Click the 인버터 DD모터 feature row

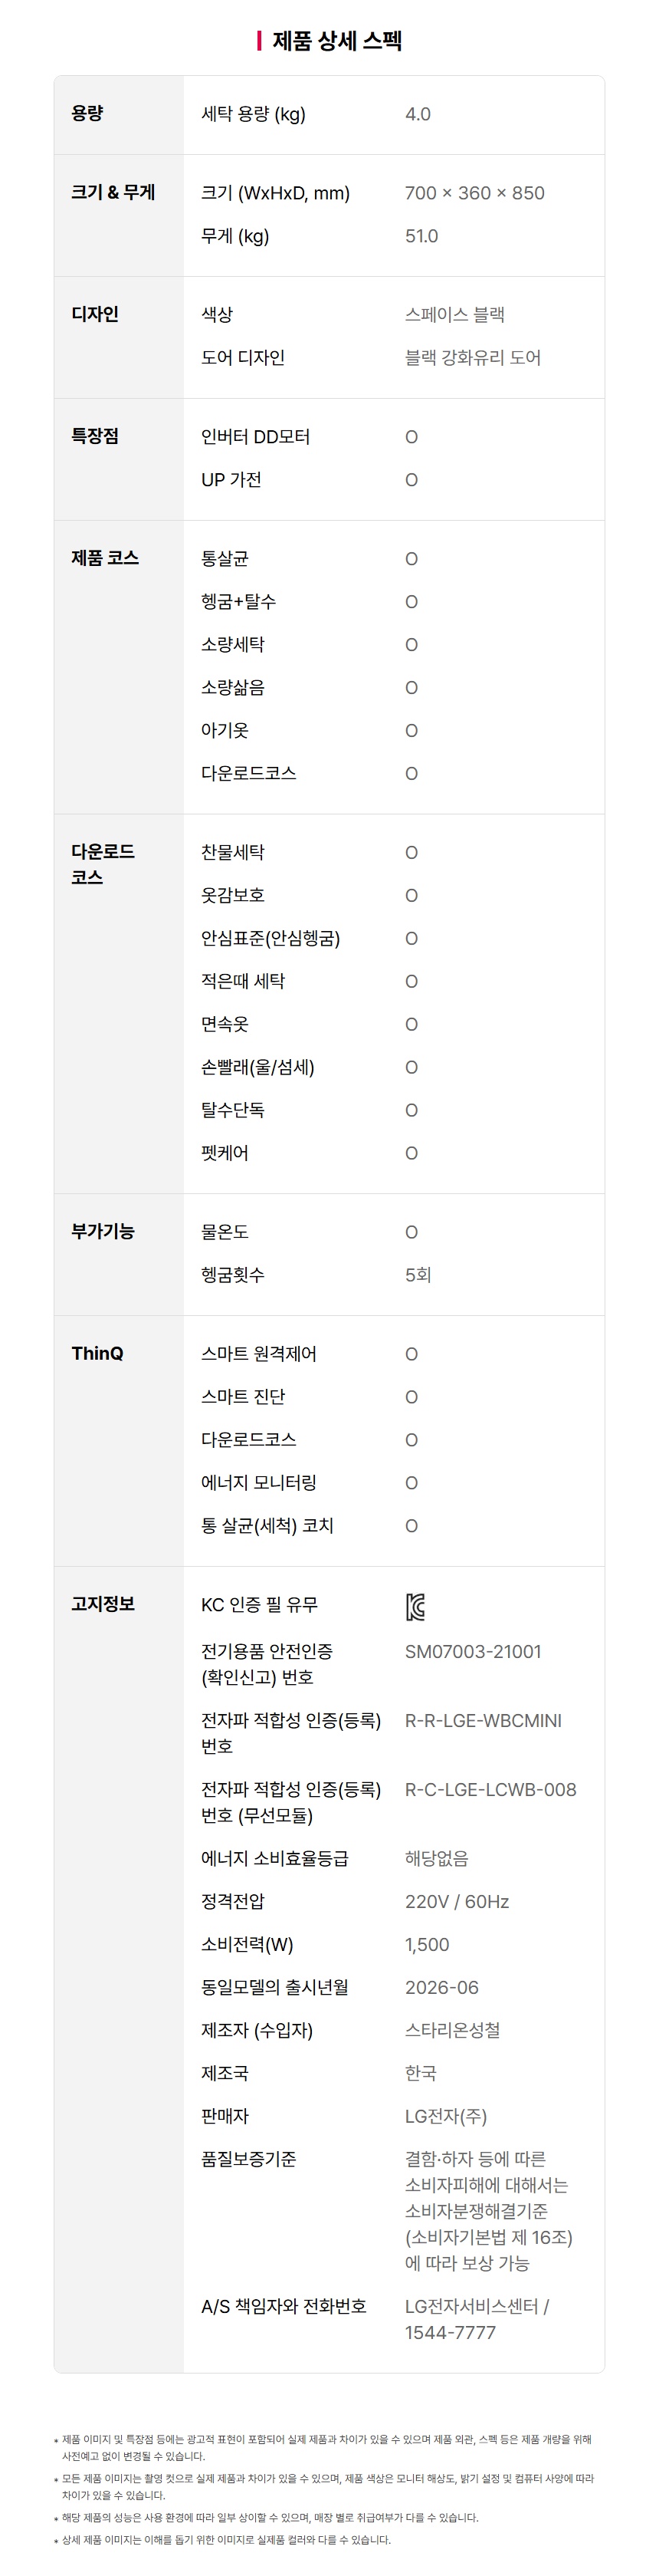pos(393,437)
